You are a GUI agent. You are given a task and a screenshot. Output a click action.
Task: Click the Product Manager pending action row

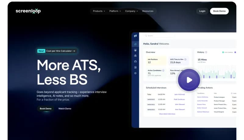(x=217, y=101)
